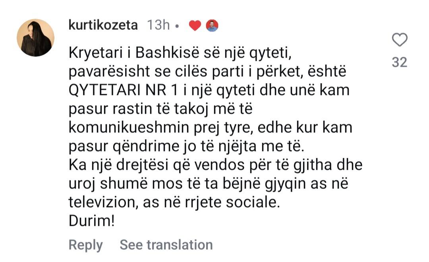Like the comment with the heart outline
The image size is (429, 262).
pyautogui.click(x=400, y=40)
